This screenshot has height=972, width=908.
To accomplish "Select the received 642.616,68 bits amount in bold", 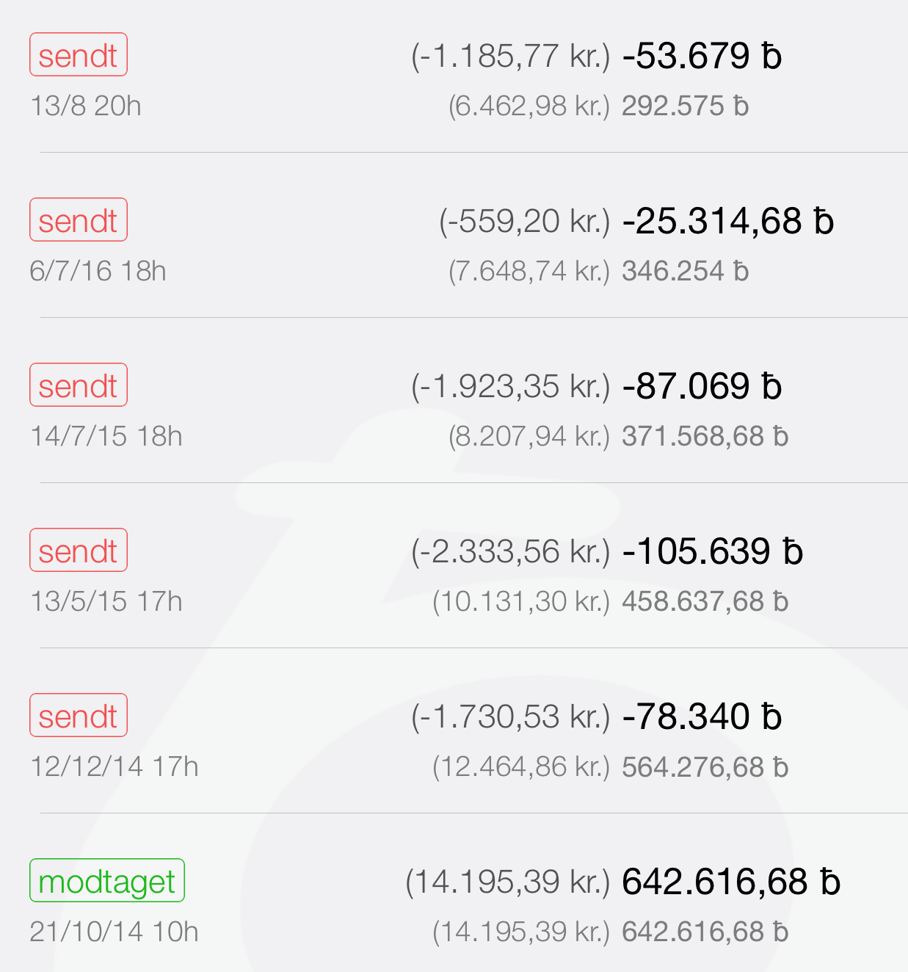I will point(730,882).
